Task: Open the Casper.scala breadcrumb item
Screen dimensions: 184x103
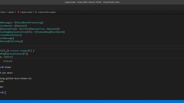Action: [x=26, y=12]
